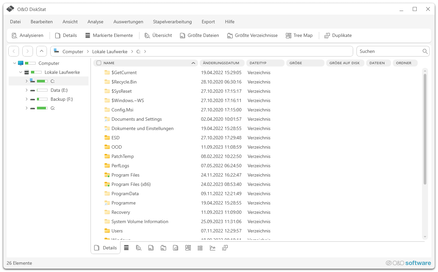Click the Lokale Laufwerke breadcrumb segment
Viewport: 438px width, 272px height.
(x=110, y=52)
